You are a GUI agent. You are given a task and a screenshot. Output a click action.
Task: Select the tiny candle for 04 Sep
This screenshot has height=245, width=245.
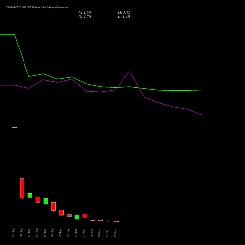(x=108, y=221)
